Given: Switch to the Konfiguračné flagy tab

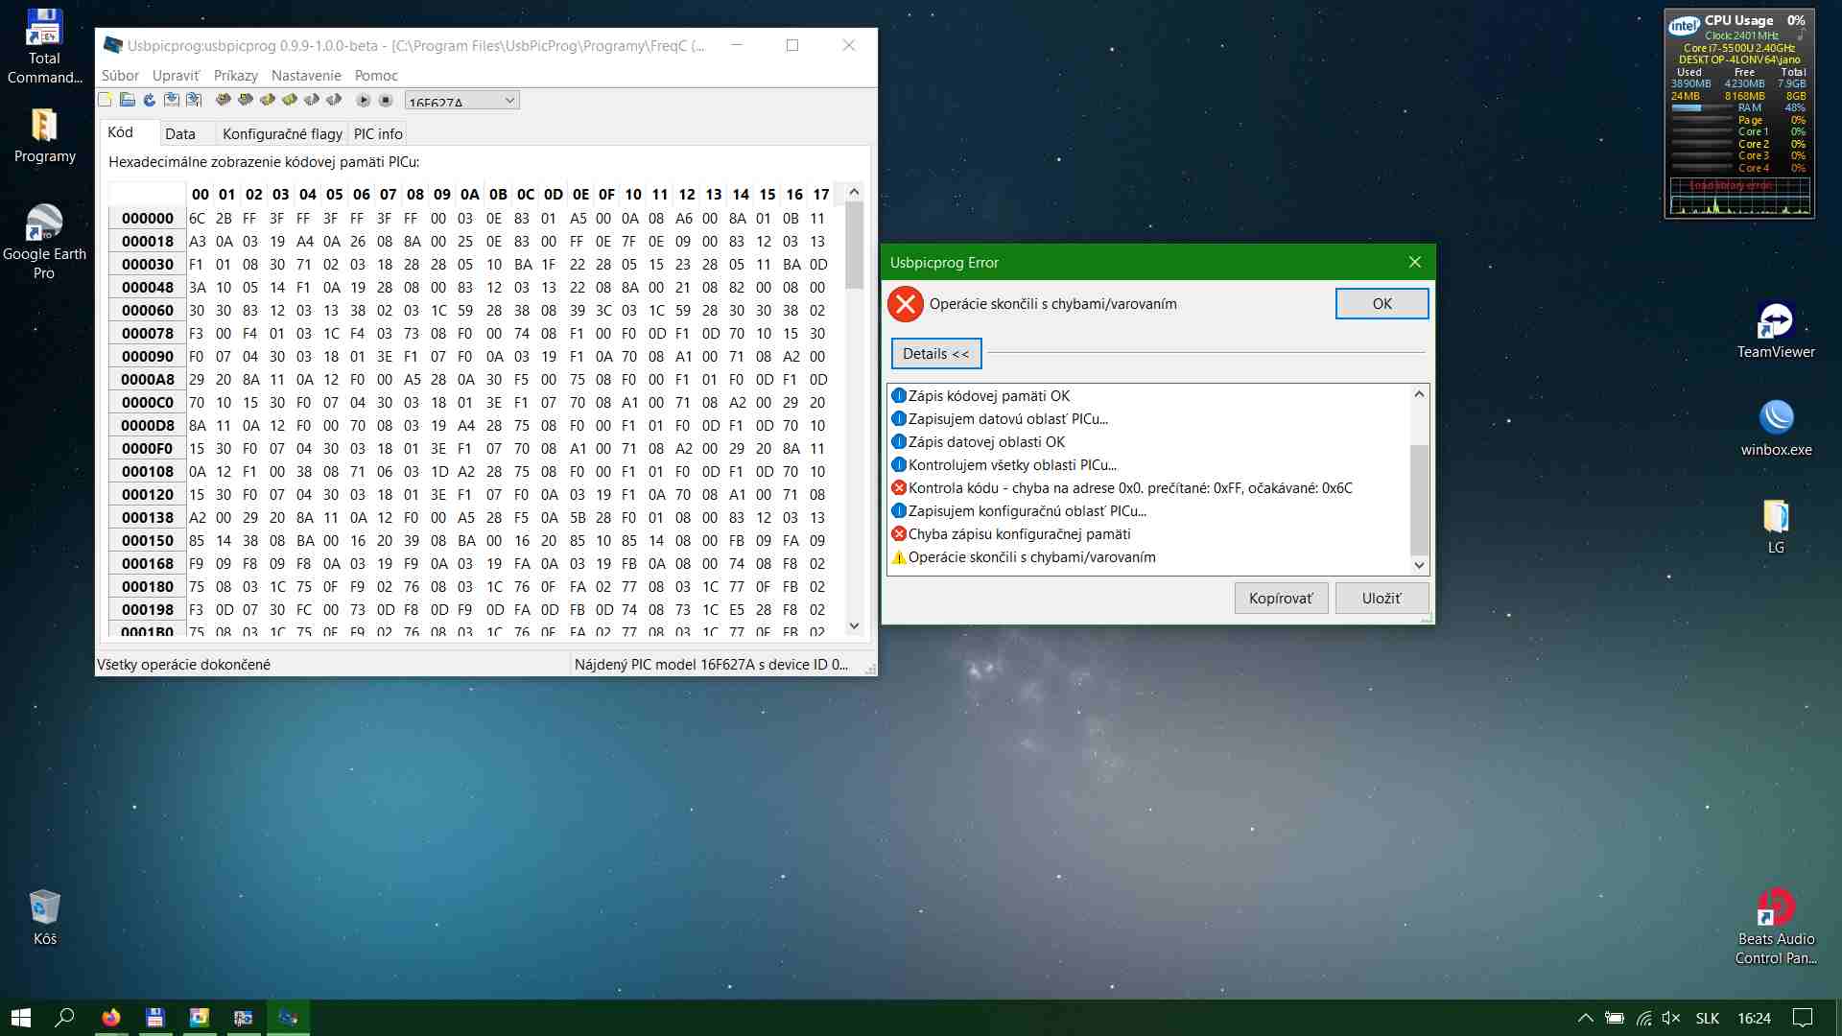Looking at the screenshot, I should pos(282,134).
